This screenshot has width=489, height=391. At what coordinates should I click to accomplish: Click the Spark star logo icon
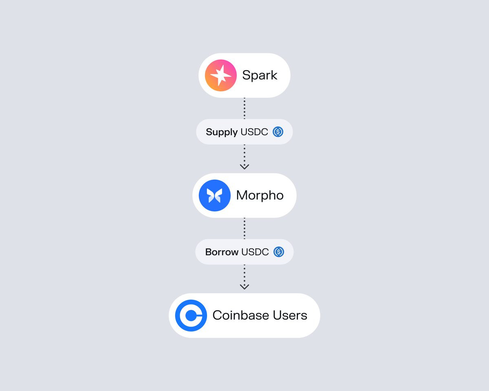coord(220,75)
